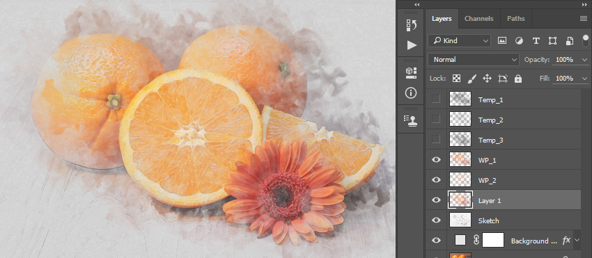This screenshot has height=258, width=592.
Task: Hide the Sketch layer
Action: click(x=436, y=220)
